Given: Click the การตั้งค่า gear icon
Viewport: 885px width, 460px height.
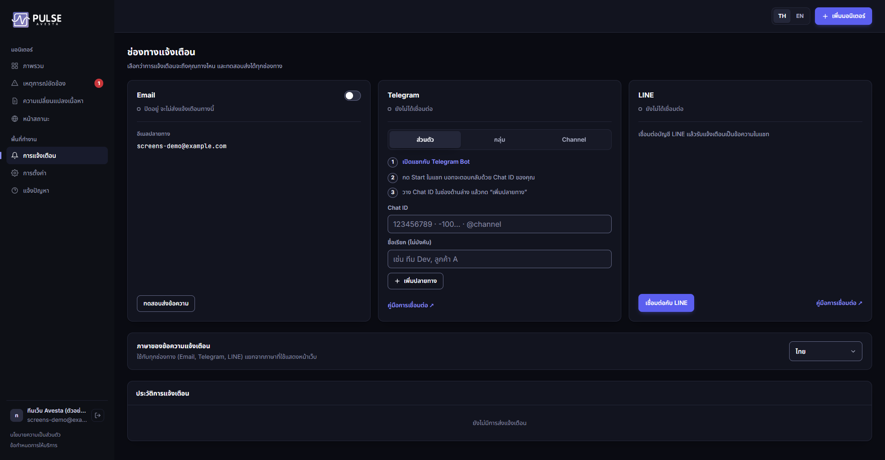Looking at the screenshot, I should [15, 173].
